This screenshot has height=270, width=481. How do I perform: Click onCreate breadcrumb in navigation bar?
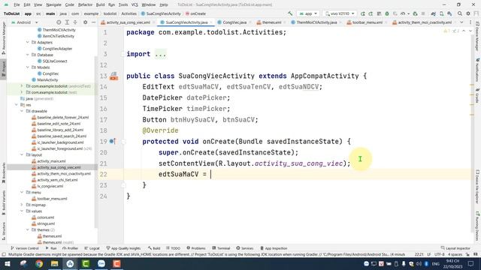coord(195,13)
